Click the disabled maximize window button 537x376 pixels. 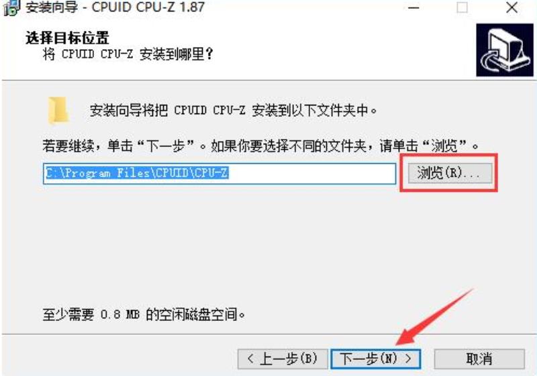(x=462, y=7)
